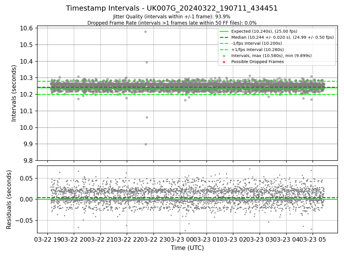Click the 'Intervals (seconds)' y-axis label

point(14,93)
